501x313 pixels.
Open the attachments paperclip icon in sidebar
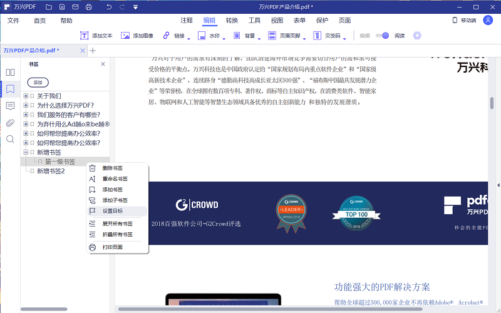[10, 123]
